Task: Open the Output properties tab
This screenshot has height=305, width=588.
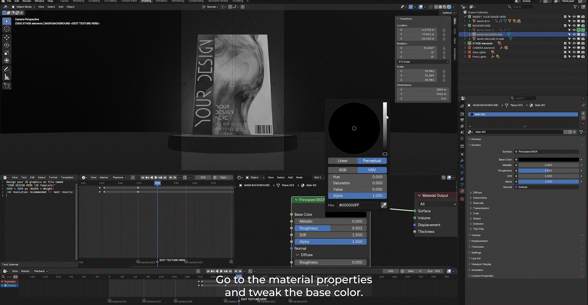Action: point(462,120)
